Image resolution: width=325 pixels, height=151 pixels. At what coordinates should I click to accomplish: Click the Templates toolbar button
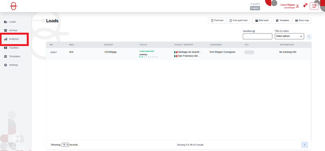[x=283, y=21]
